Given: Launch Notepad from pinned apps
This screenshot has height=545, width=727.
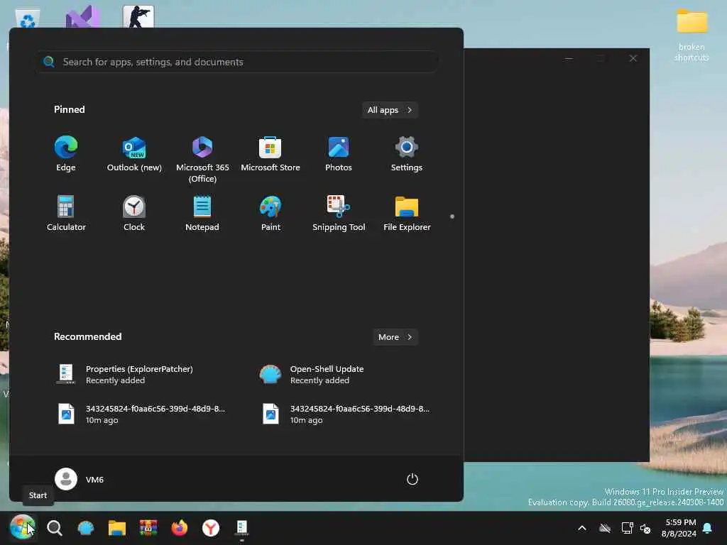Looking at the screenshot, I should 202,213.
